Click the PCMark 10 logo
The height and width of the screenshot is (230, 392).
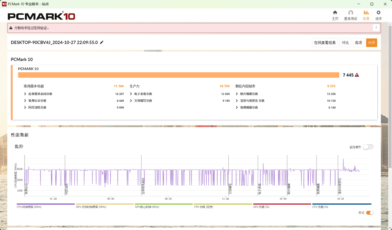41,16
